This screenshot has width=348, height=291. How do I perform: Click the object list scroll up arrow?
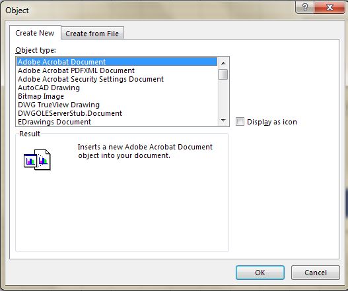pos(223,63)
